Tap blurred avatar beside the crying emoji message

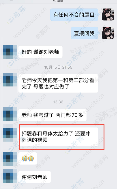(x=10, y=159)
